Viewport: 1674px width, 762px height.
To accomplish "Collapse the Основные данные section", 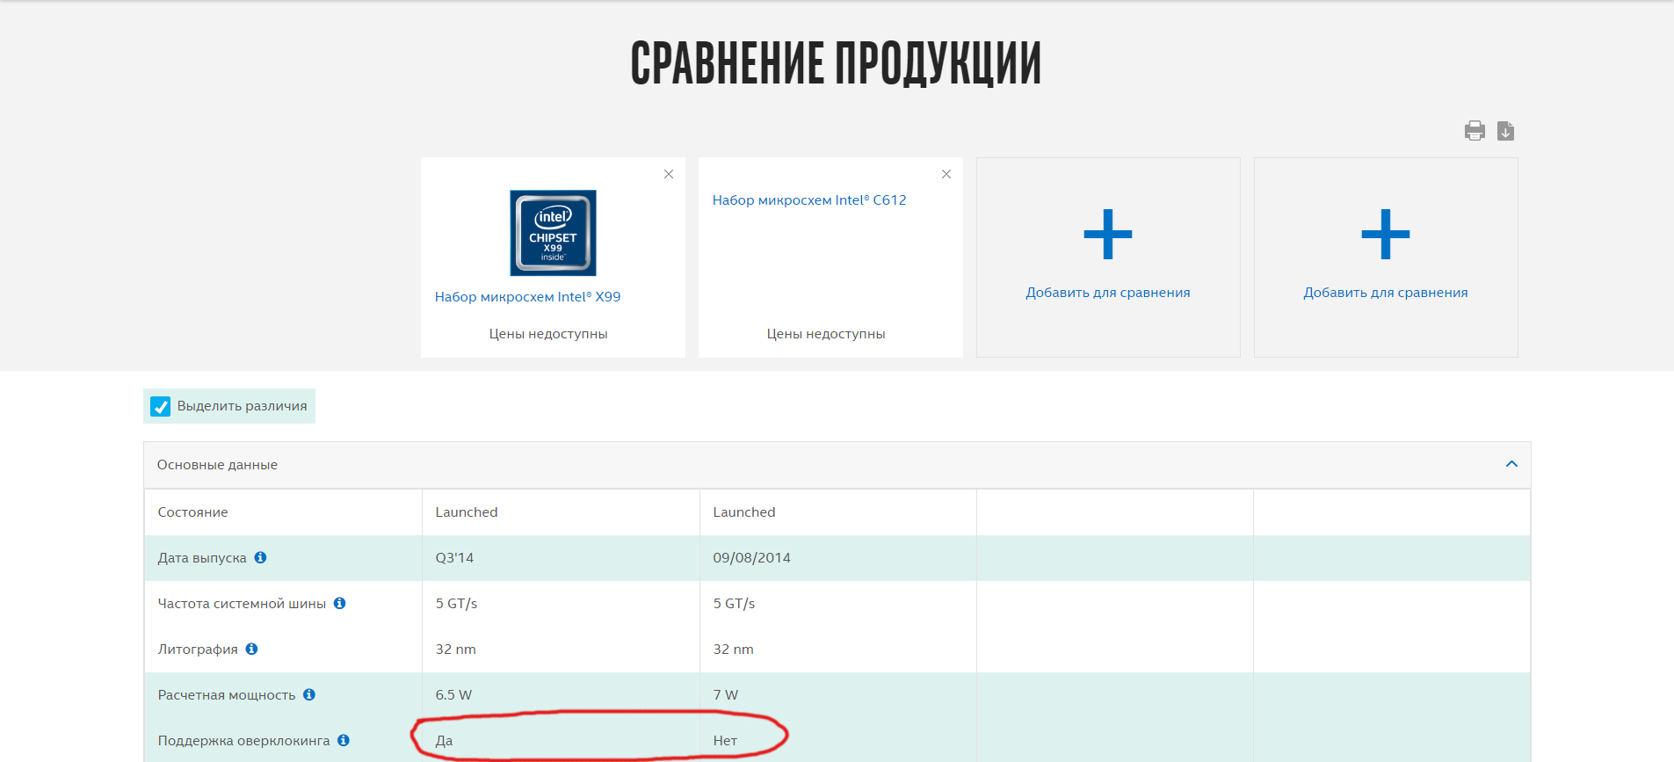I will coord(1511,464).
